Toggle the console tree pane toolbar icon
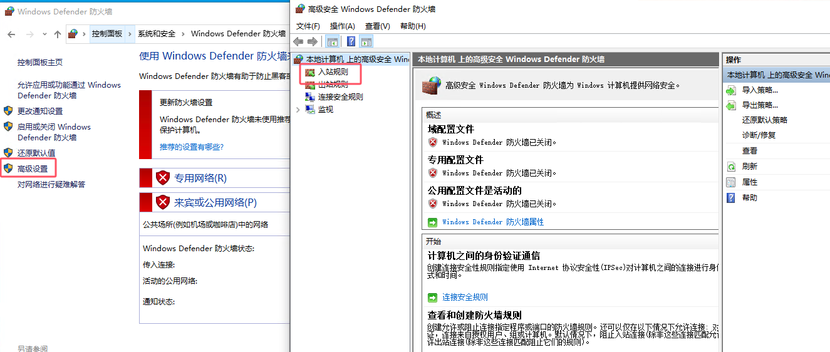The height and width of the screenshot is (352, 830). click(332, 42)
